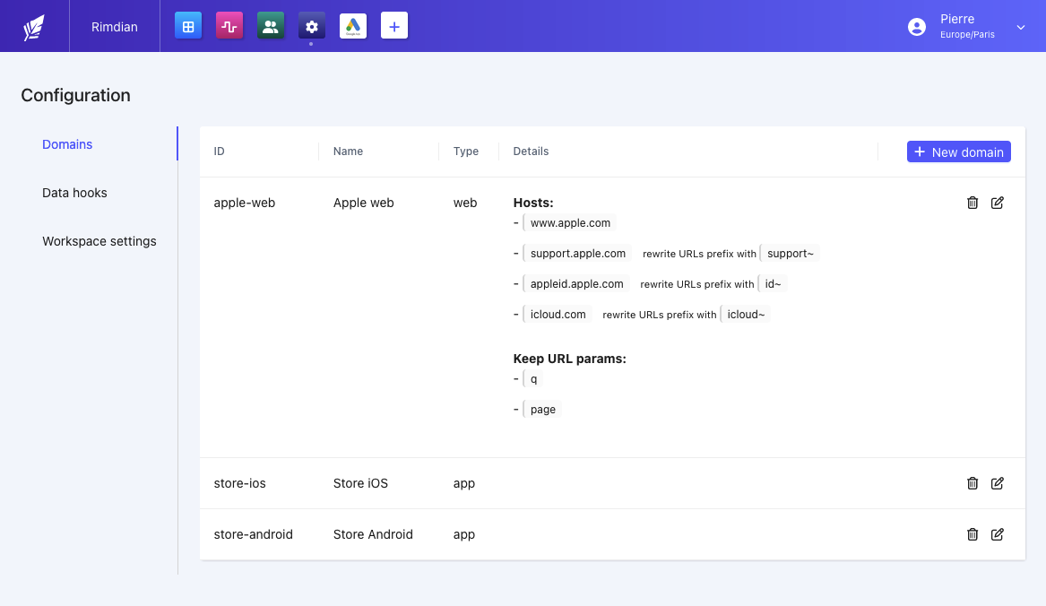Click the New domain button

[958, 151]
